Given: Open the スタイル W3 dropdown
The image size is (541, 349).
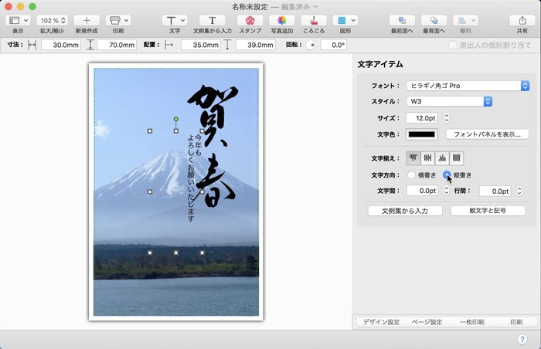Looking at the screenshot, I should point(449,101).
